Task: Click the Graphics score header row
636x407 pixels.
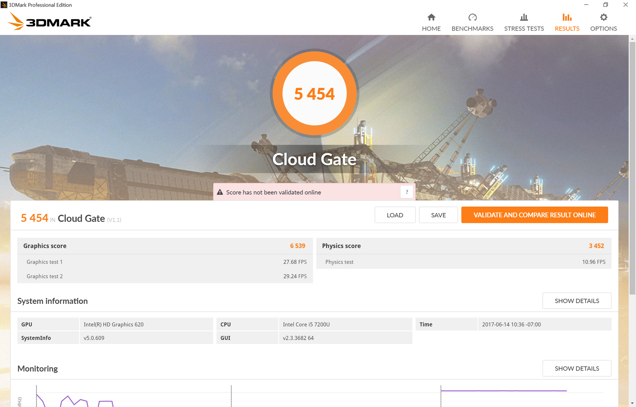Action: (165, 246)
